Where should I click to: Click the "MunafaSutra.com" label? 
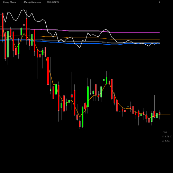click(x=32, y=2)
